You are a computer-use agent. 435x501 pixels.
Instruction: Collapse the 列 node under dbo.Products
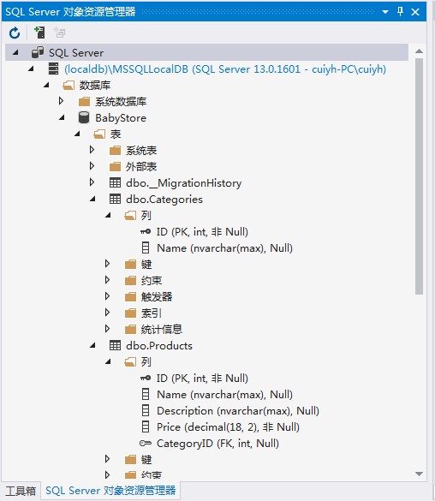(108, 361)
